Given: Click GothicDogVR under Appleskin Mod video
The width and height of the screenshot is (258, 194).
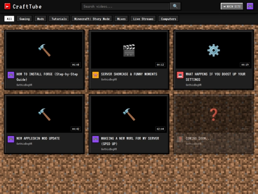Looking at the screenshot, I should 24,144.
